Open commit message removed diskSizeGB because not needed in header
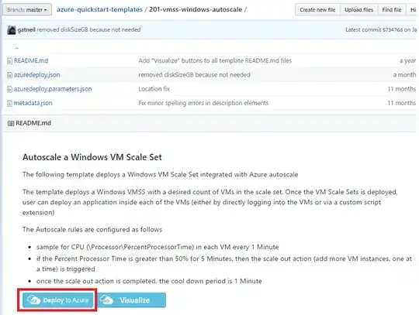Viewport: 419px width, 315px height. click(88, 30)
